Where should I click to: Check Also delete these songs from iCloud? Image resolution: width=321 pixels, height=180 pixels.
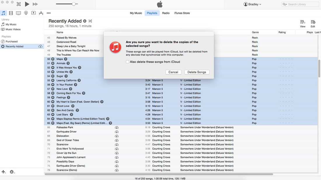pos(128,62)
